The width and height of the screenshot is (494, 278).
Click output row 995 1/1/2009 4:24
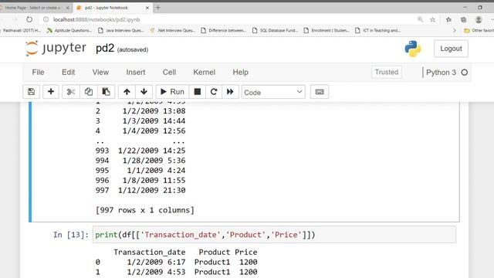pos(140,171)
